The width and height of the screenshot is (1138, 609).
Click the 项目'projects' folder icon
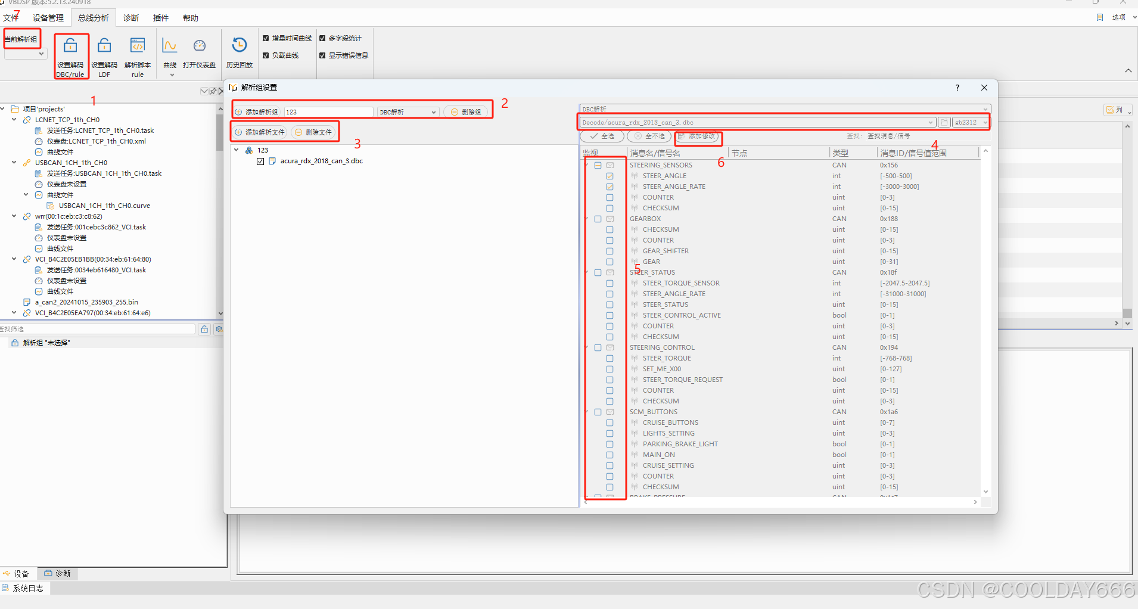[15, 109]
